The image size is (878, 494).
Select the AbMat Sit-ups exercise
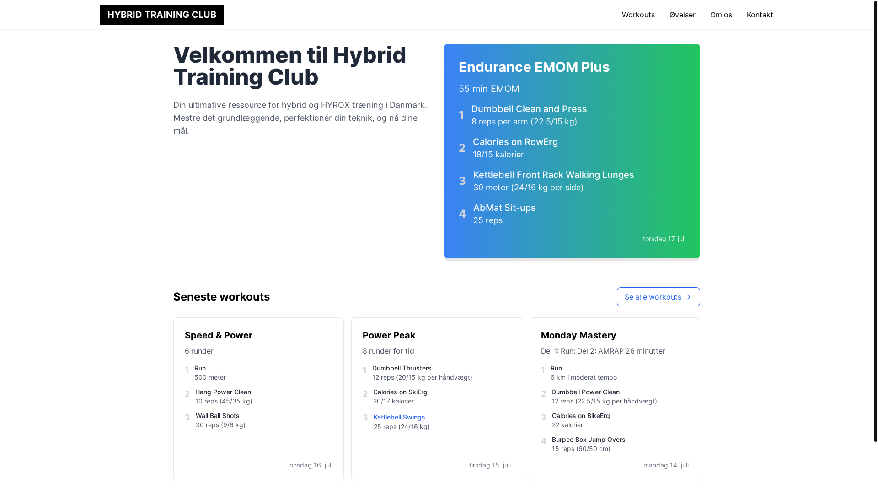[504, 208]
